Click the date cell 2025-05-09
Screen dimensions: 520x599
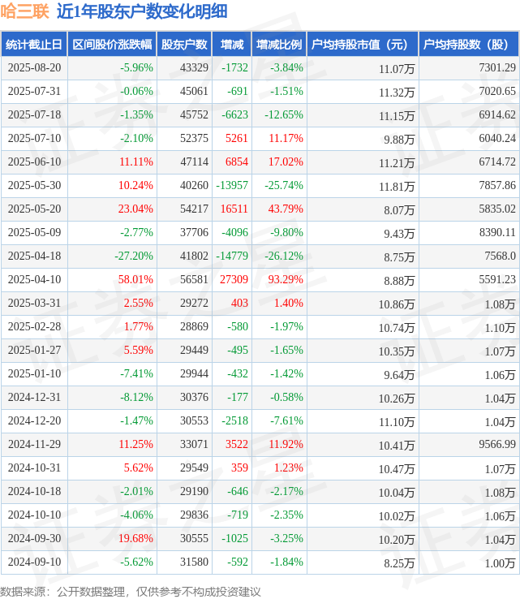[34, 232]
